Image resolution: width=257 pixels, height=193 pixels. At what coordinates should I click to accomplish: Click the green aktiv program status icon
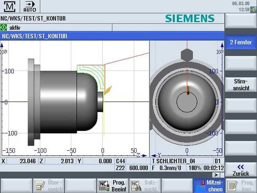pyautogui.click(x=3, y=28)
